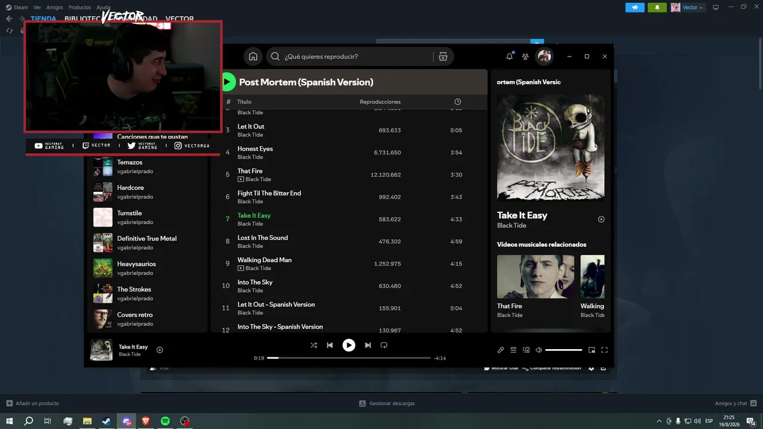Image resolution: width=763 pixels, height=429 pixels.
Task: Open Steam notifications green bell
Action: (657, 7)
